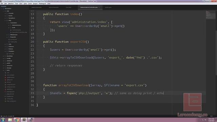
Task: Open the .env.example file
Action: click(x=11, y=75)
